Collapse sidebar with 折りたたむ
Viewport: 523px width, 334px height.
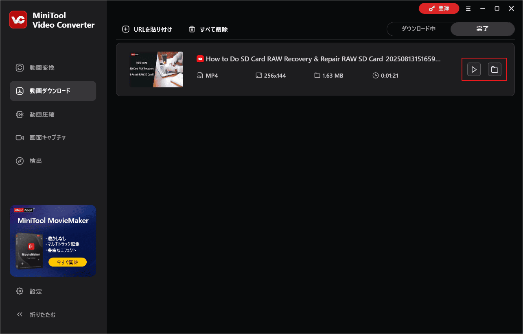[x=35, y=314]
